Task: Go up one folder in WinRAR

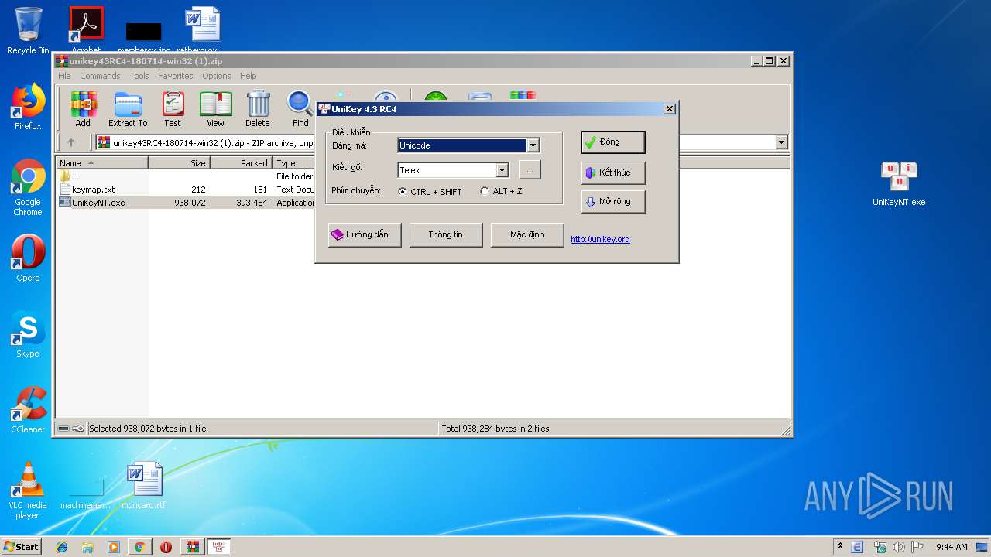Action: coord(71,142)
